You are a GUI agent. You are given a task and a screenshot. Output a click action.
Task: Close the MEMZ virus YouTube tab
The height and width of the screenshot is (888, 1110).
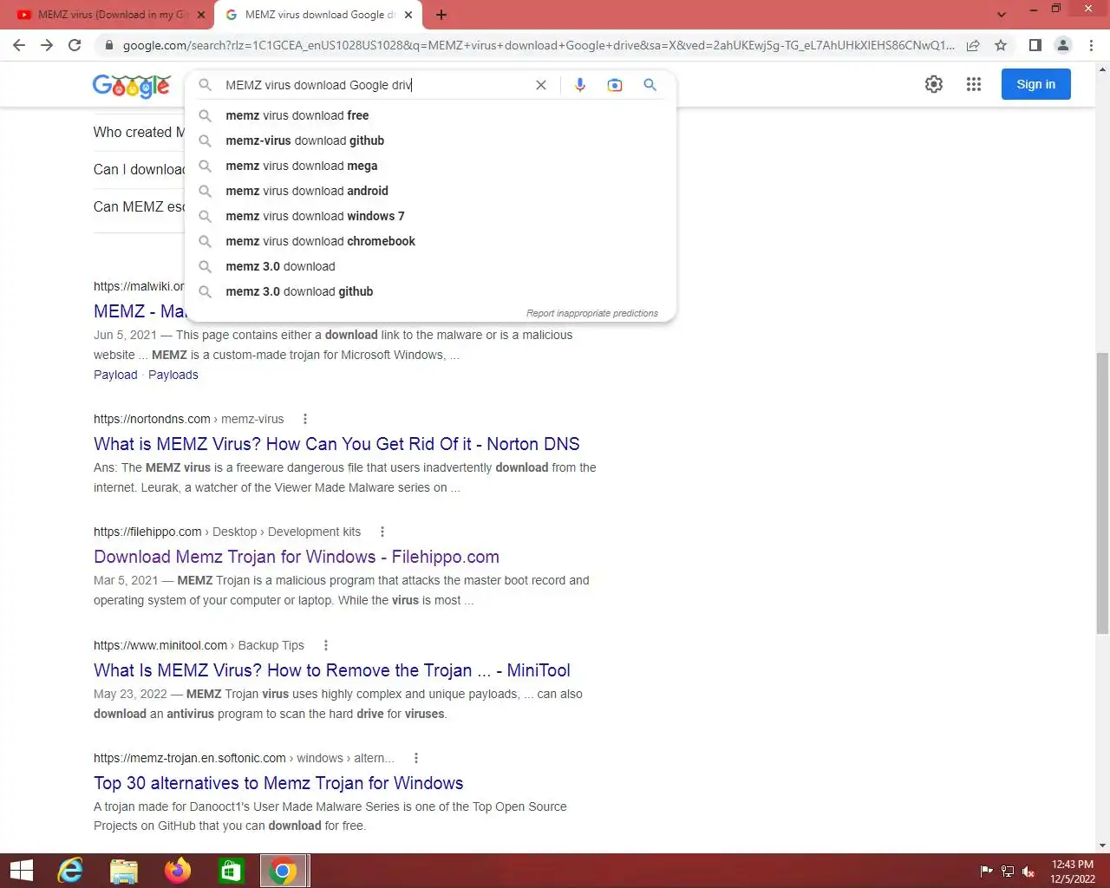pyautogui.click(x=201, y=15)
